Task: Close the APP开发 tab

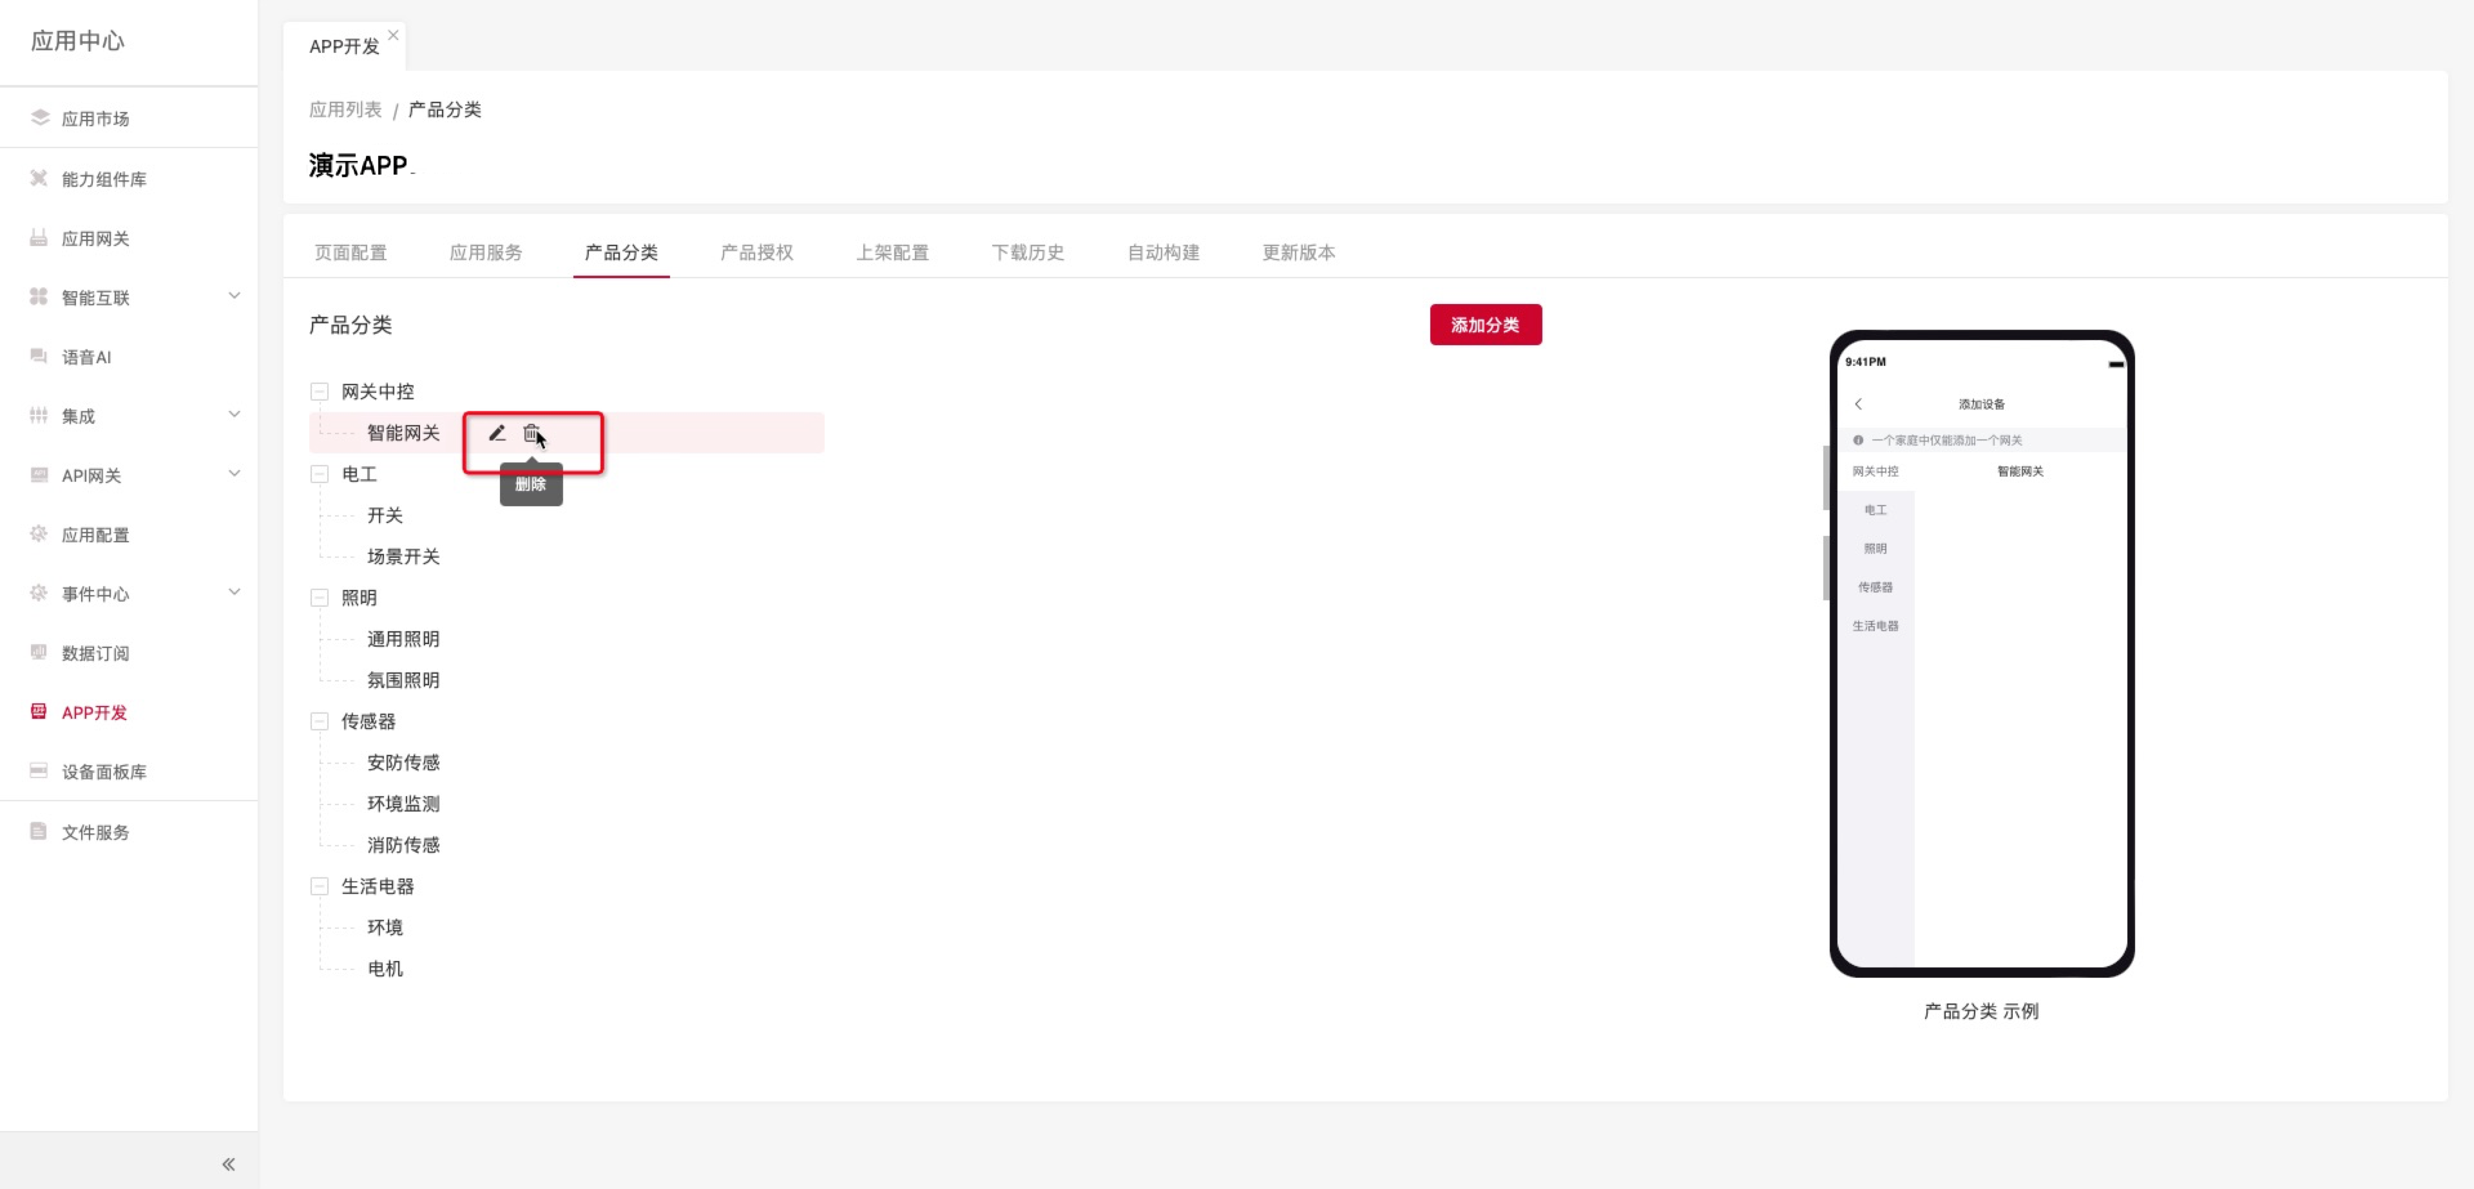Action: (393, 35)
